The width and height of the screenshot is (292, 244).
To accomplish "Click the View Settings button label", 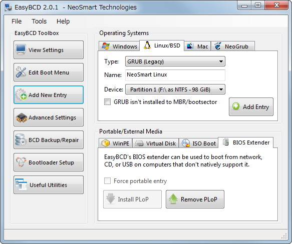I will (46, 50).
